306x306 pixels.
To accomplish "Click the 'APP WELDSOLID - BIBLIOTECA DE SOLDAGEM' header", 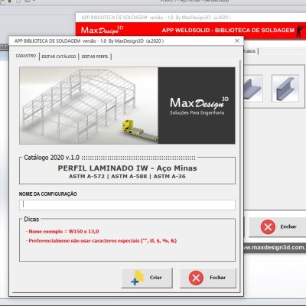I will point(228,31).
